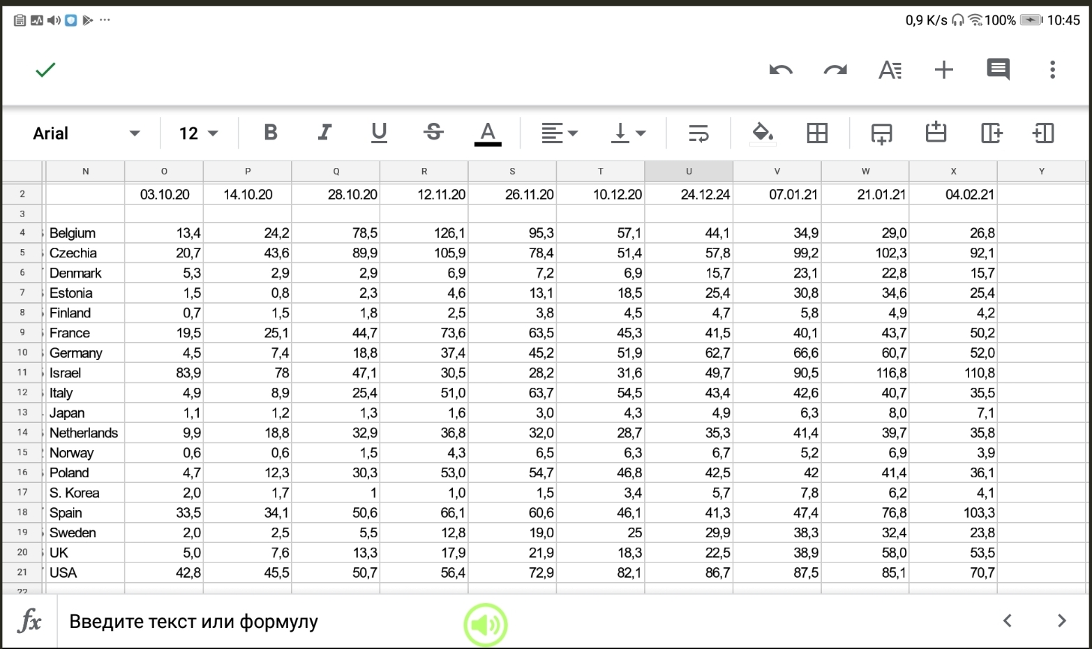Toggle underline formatting

click(379, 133)
